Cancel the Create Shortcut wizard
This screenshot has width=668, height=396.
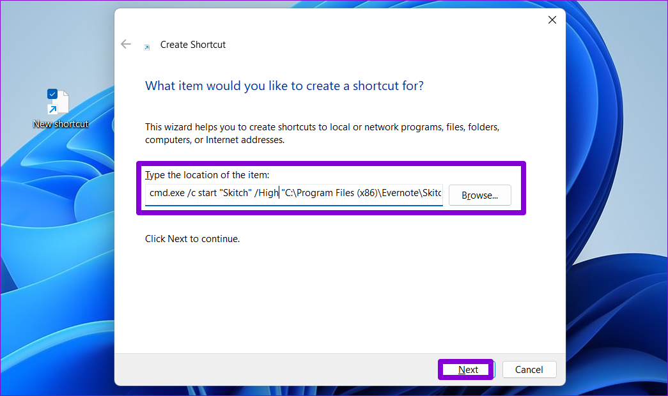(529, 370)
